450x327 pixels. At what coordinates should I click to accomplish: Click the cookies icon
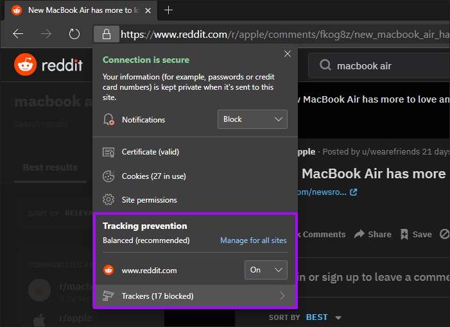(108, 176)
